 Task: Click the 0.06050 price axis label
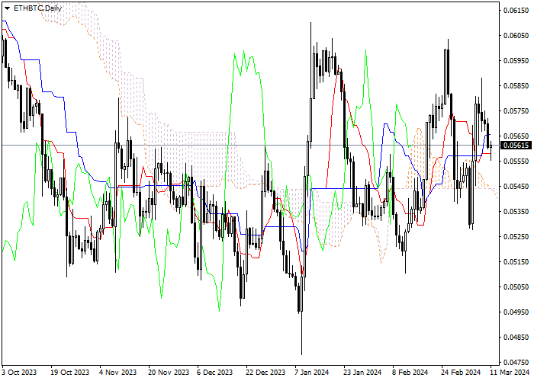(x=516, y=36)
